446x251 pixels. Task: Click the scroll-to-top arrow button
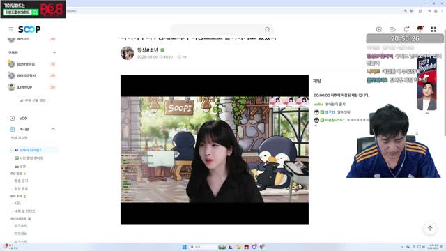(x=430, y=228)
